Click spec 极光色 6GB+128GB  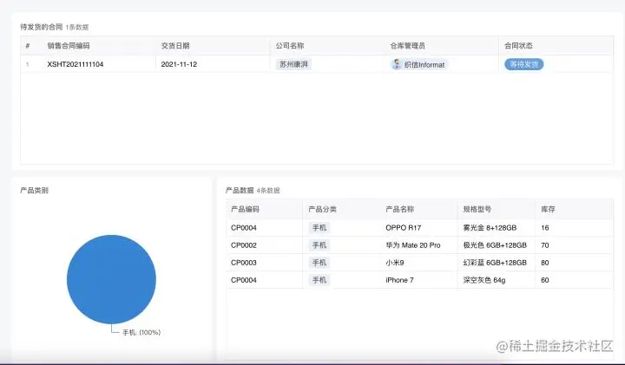(x=495, y=245)
